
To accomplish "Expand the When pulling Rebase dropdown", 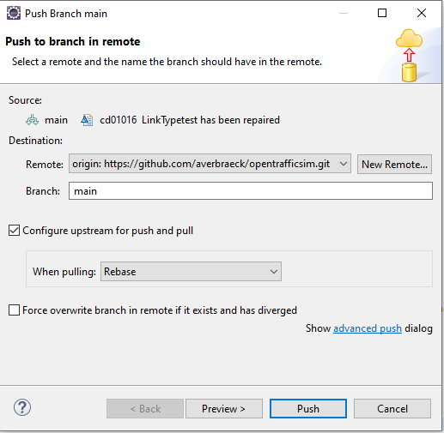I will coord(191,272).
